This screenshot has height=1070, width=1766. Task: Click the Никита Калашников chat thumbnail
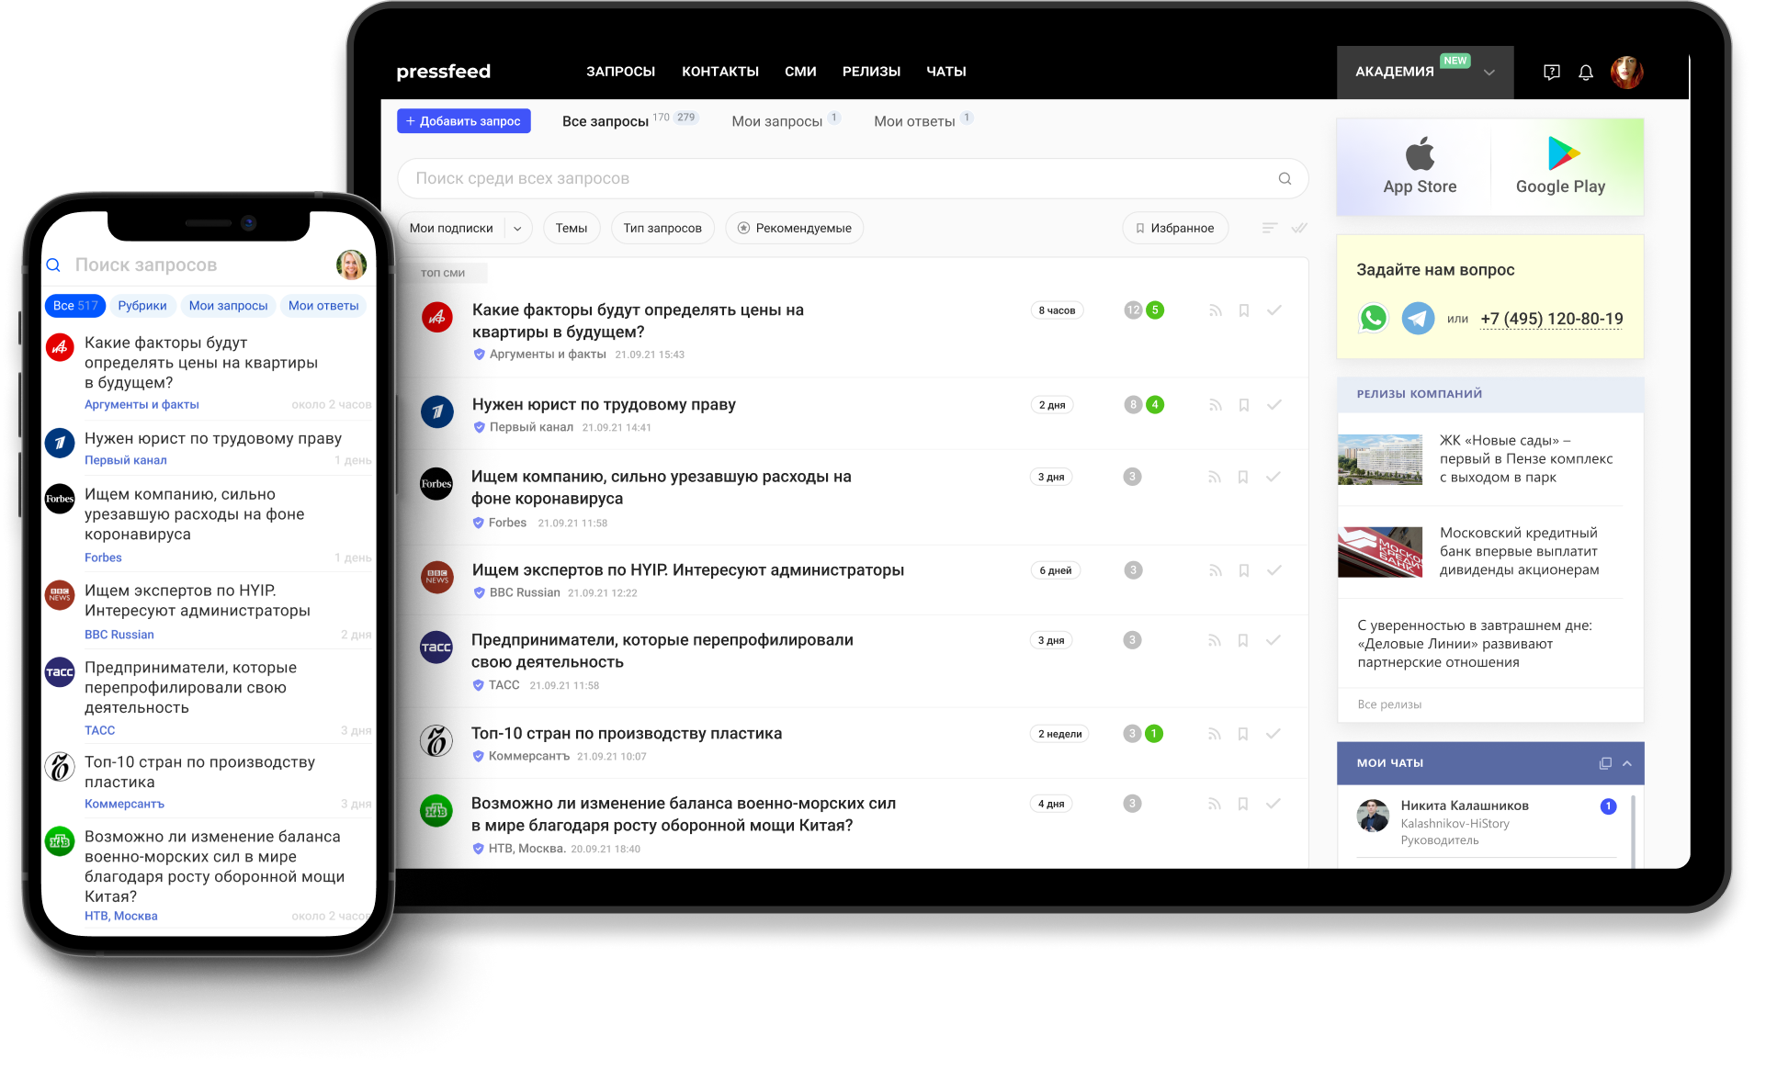coord(1374,820)
